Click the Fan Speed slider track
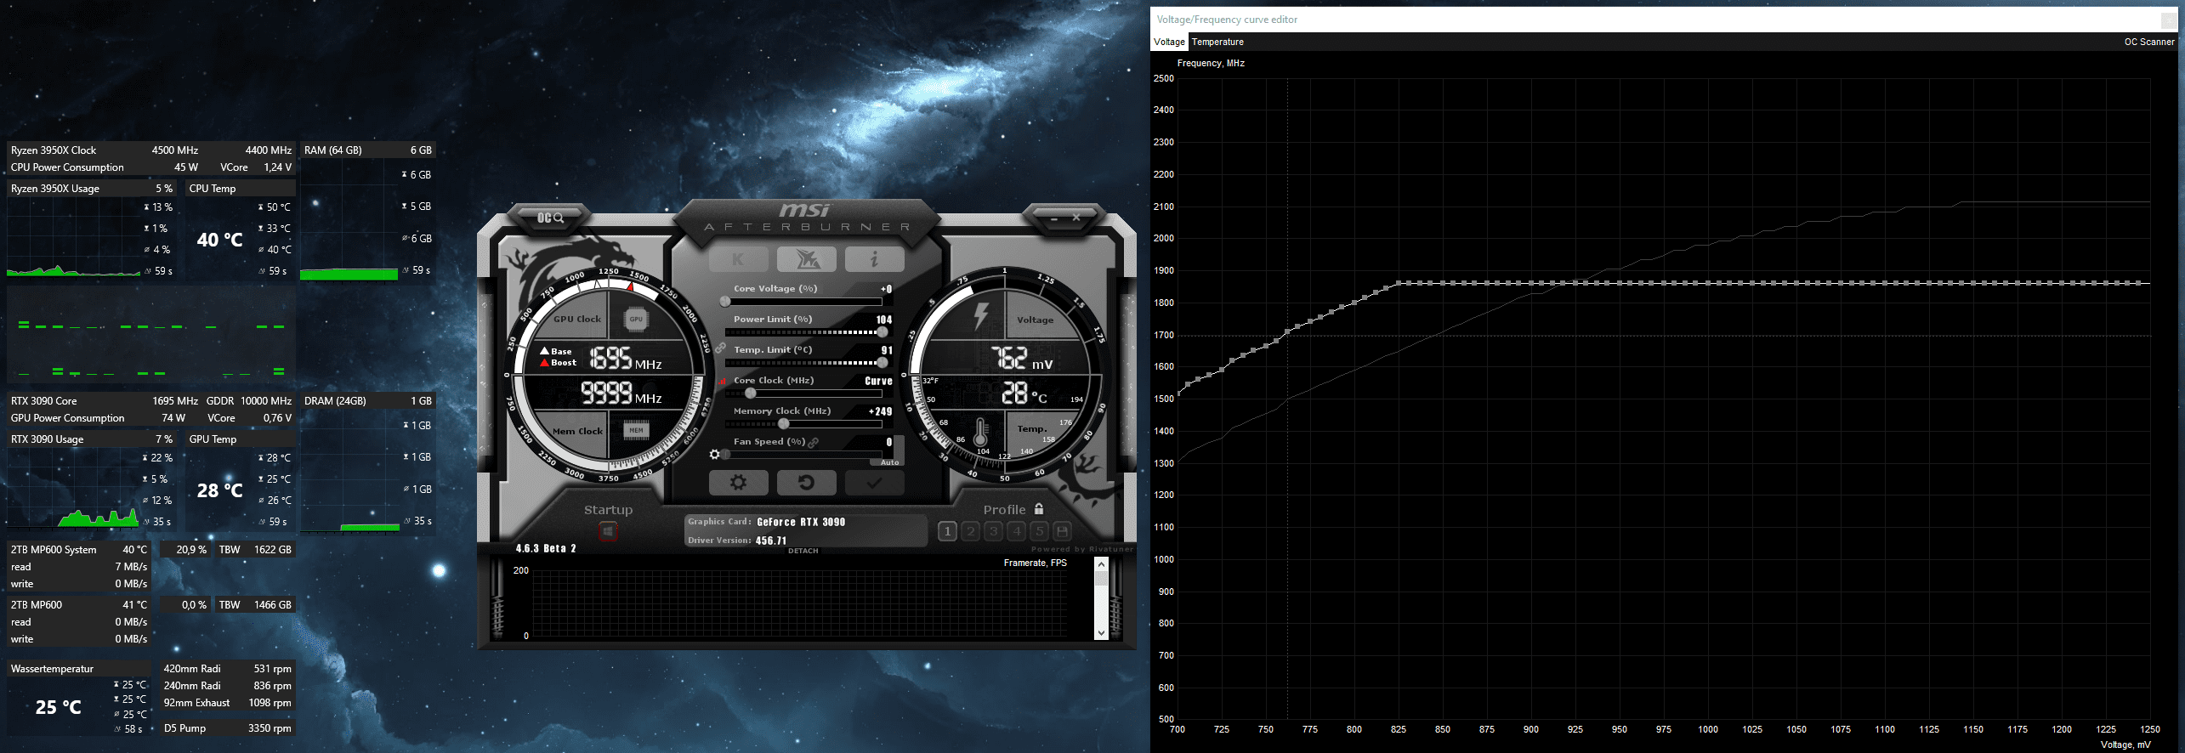The height and width of the screenshot is (753, 2185). pos(803,454)
